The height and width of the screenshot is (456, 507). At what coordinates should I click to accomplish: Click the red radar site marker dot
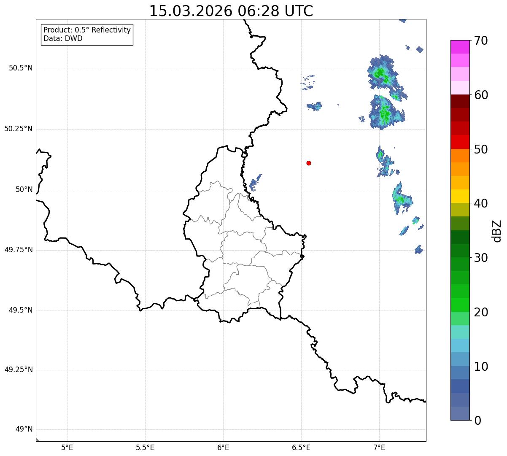[x=309, y=163]
